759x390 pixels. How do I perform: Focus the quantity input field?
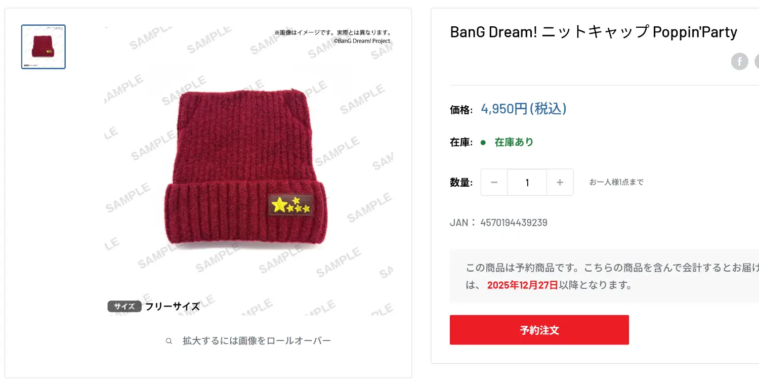(x=527, y=182)
